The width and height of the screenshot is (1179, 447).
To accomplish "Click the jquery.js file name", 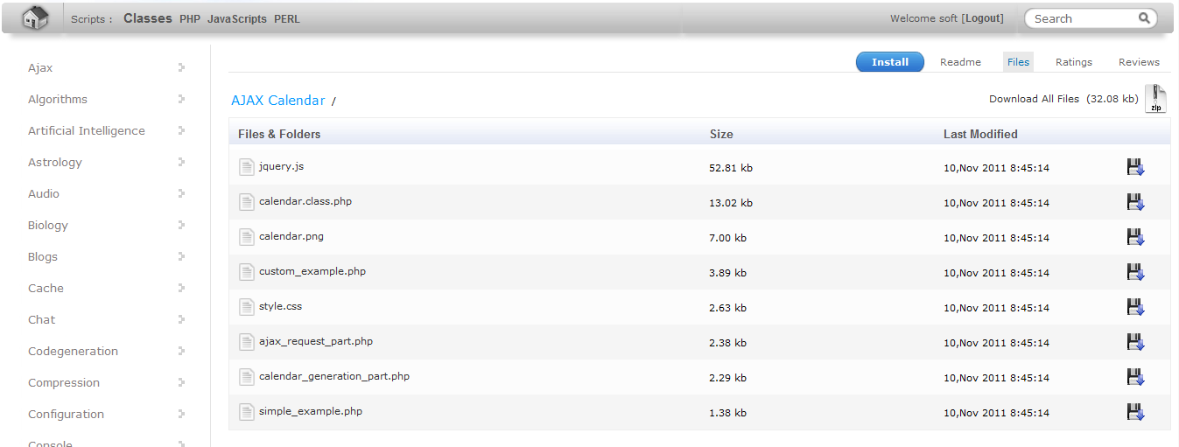I will point(282,166).
